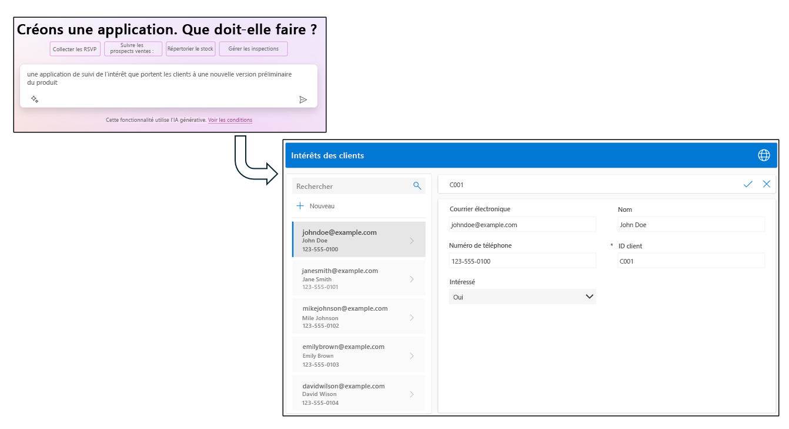Select the mikejohnson@example.com list entry
Image resolution: width=789 pixels, height=429 pixels.
coord(359,317)
